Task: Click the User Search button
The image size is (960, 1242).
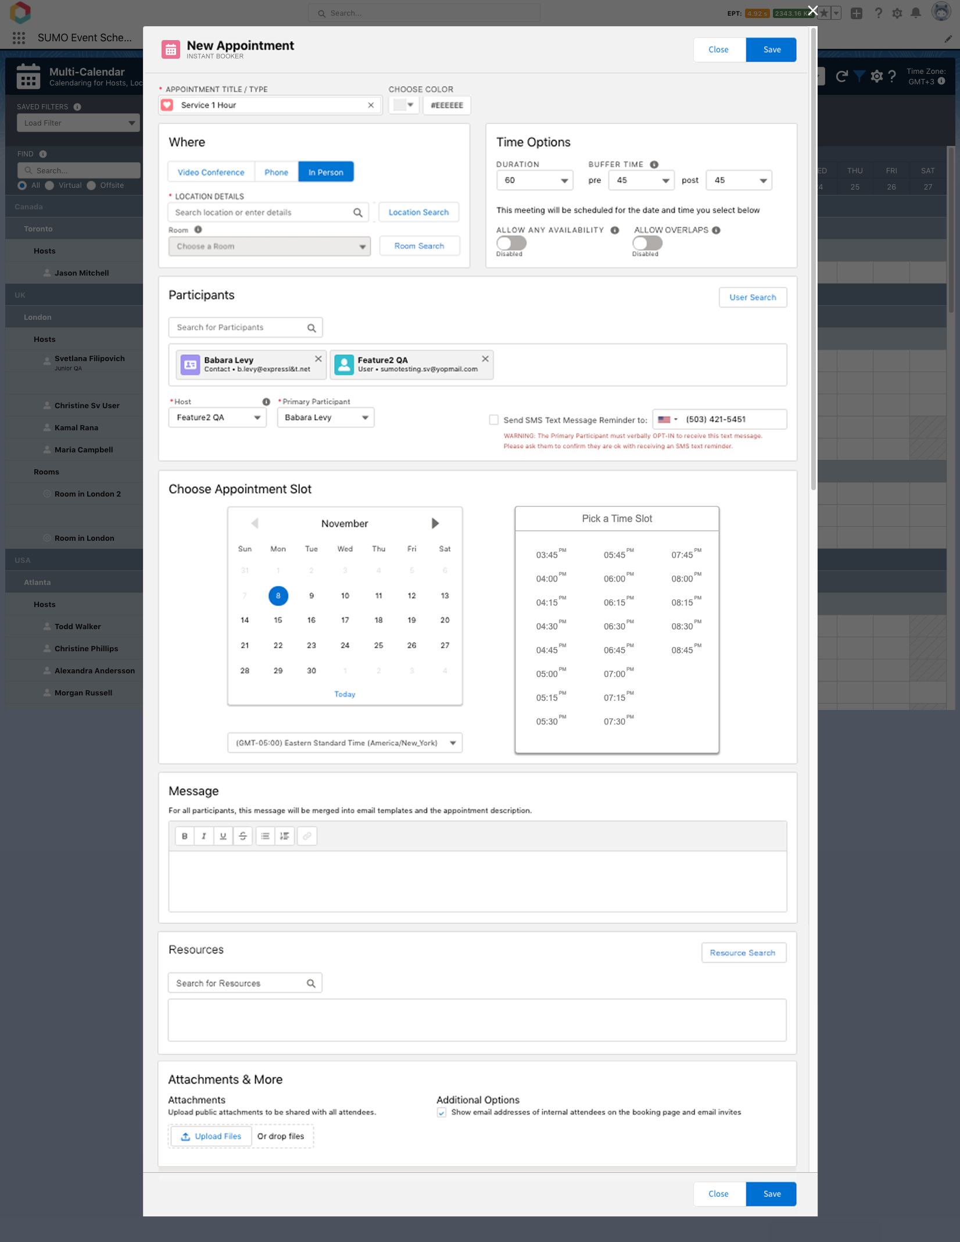Action: point(752,297)
